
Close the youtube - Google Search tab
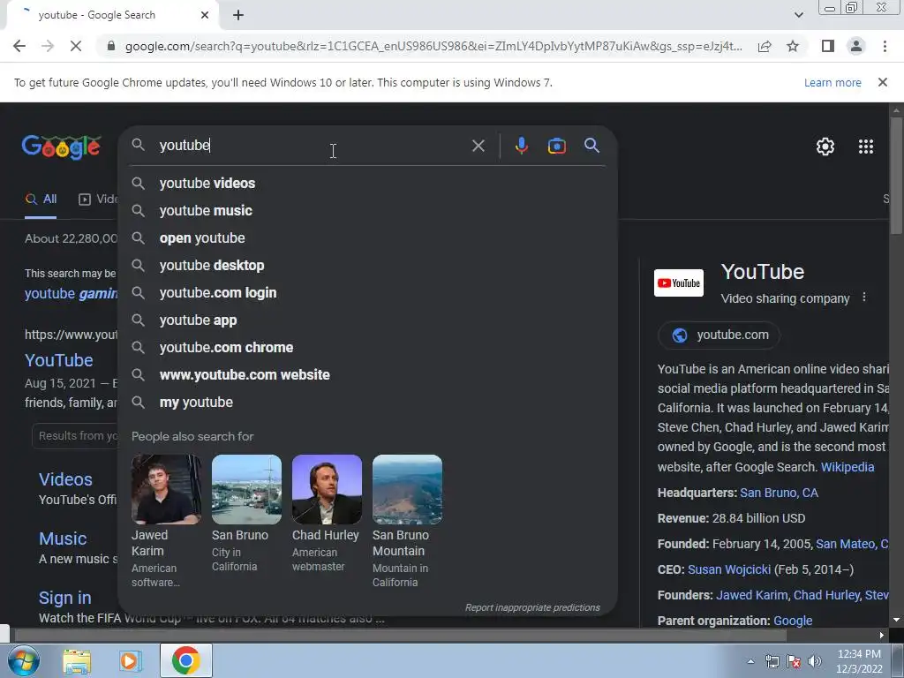pos(205,15)
